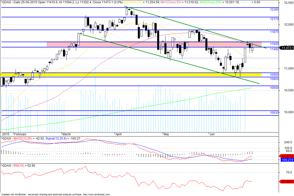Screen dimensions: 294x196
Task: Select the Signal(12,26,9) = -100.27 legend
Action: click(63, 139)
